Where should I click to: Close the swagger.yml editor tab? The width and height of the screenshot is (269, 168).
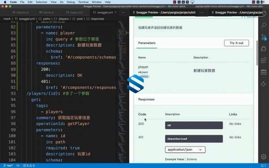(x=116, y=13)
